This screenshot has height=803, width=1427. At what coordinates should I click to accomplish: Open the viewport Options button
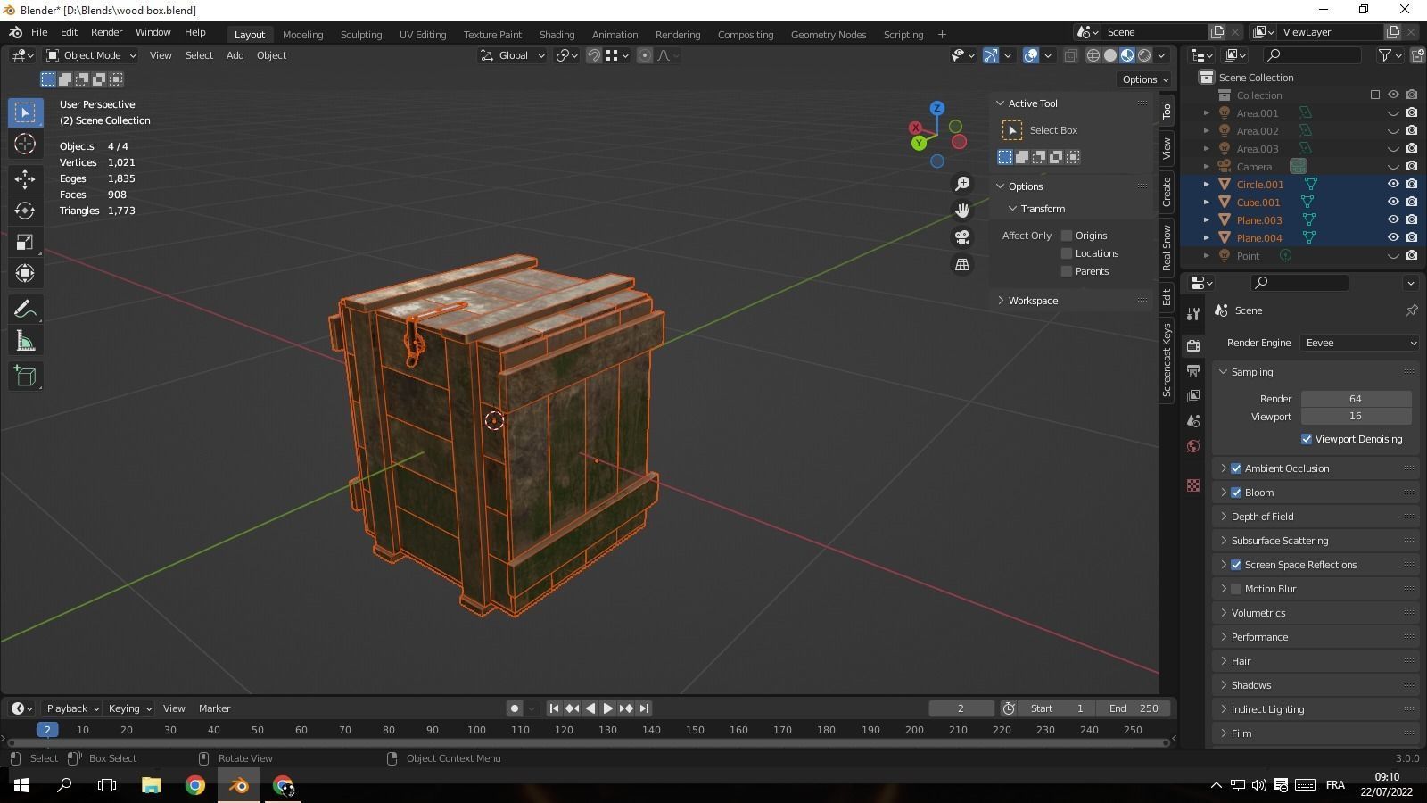click(x=1146, y=79)
